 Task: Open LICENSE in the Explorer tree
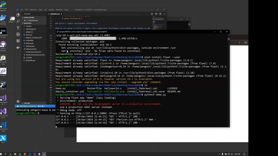[x=29, y=58]
